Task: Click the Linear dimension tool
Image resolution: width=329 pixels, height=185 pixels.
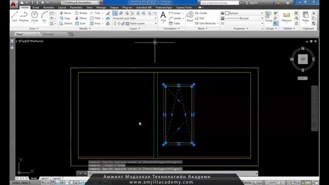Action: point(175,13)
